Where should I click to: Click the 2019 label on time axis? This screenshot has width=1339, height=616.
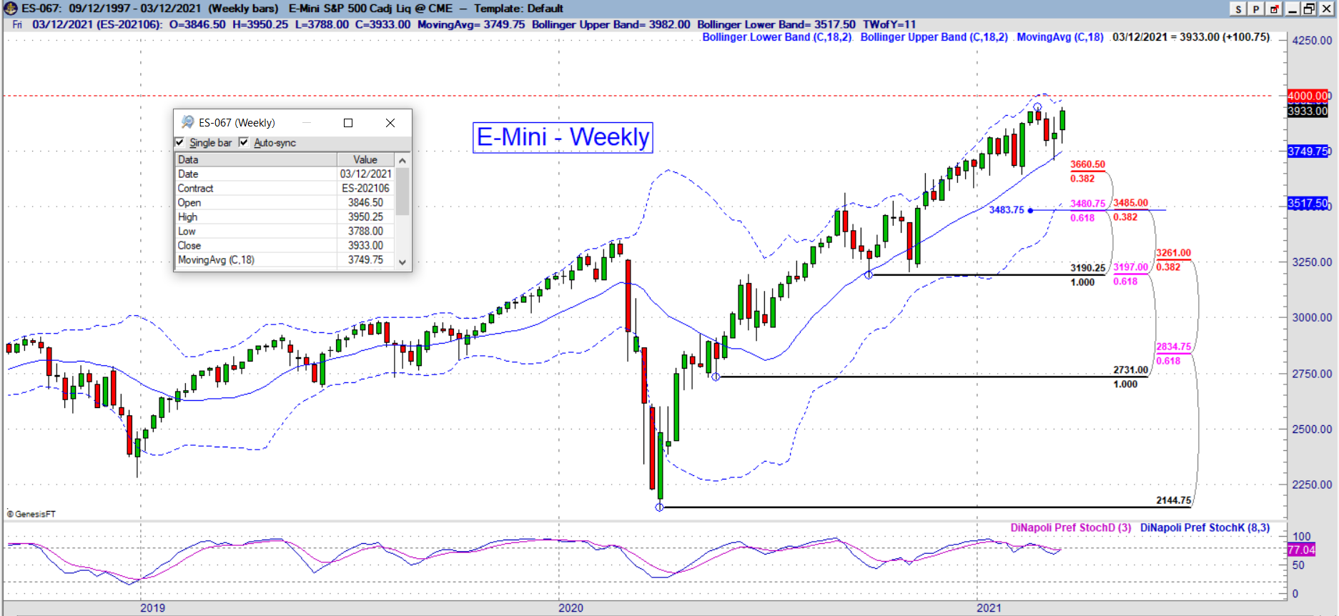point(152,608)
